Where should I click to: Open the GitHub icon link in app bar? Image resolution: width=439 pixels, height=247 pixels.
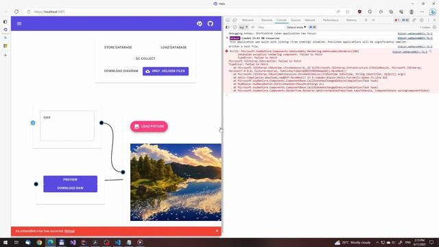211,23
